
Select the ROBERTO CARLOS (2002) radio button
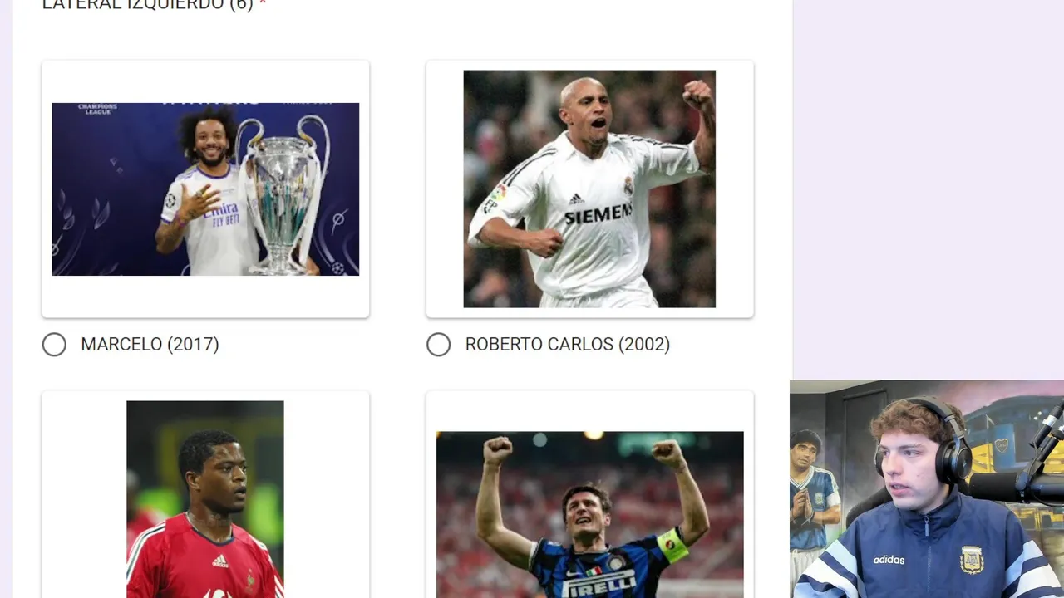[438, 345]
